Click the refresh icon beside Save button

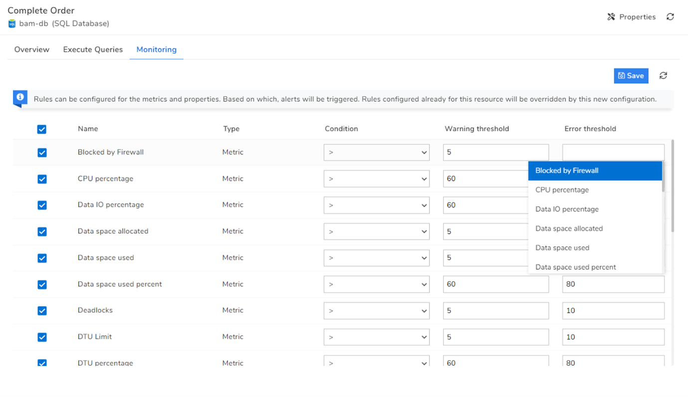pos(663,75)
